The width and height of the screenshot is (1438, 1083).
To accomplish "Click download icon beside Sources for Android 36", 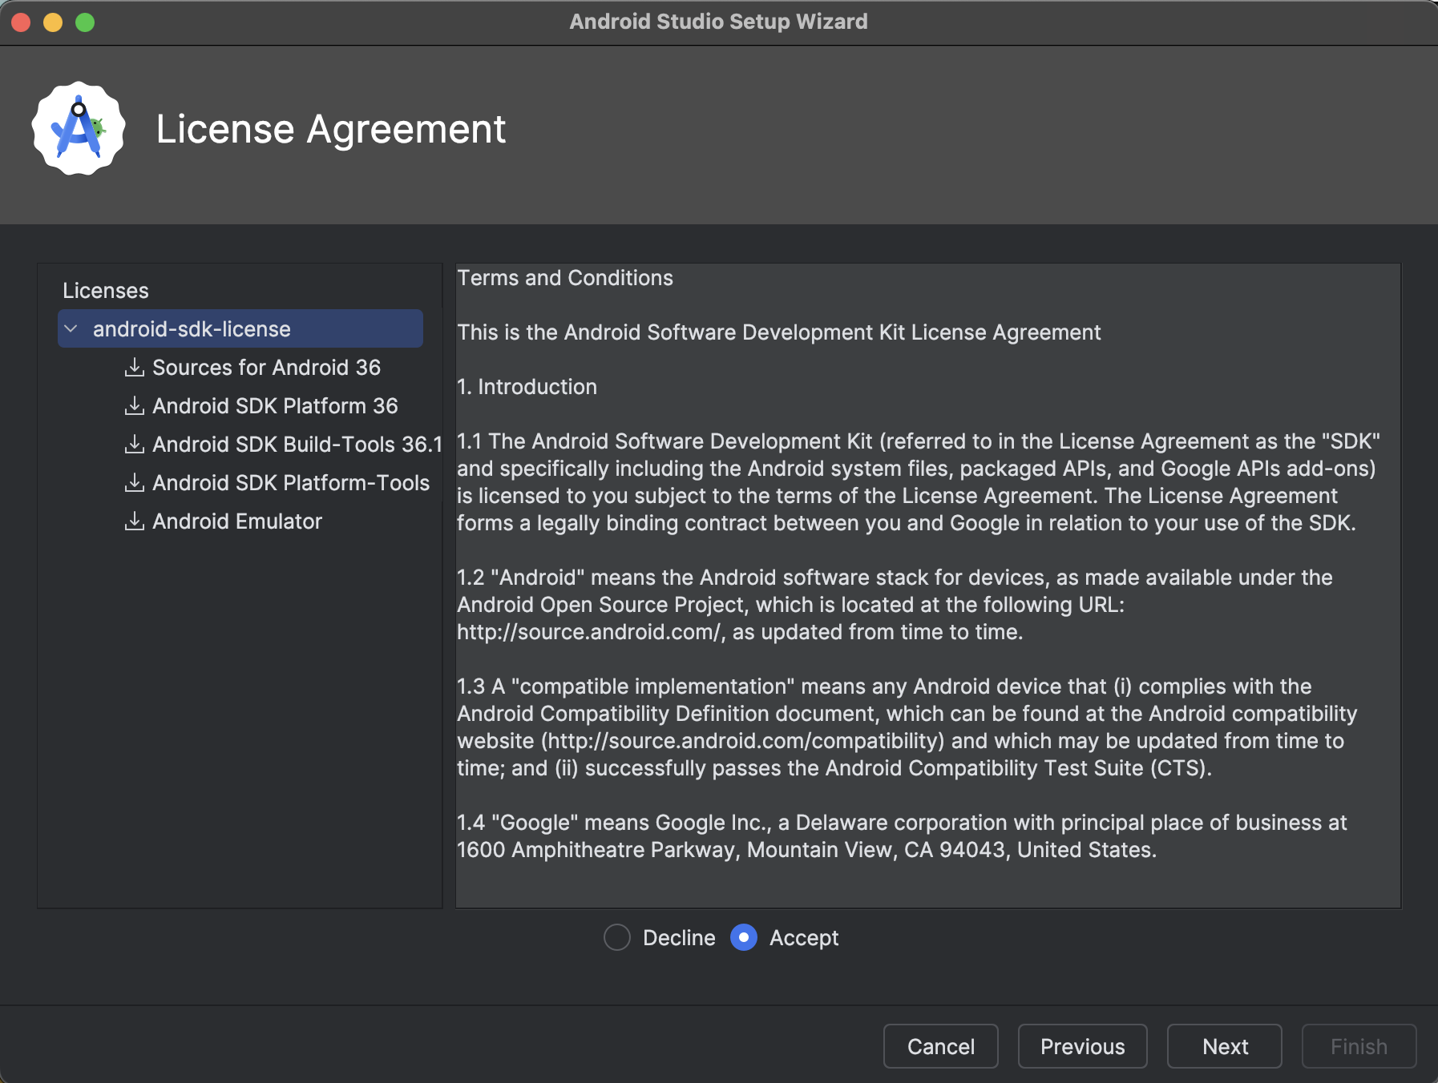I will (x=135, y=368).
